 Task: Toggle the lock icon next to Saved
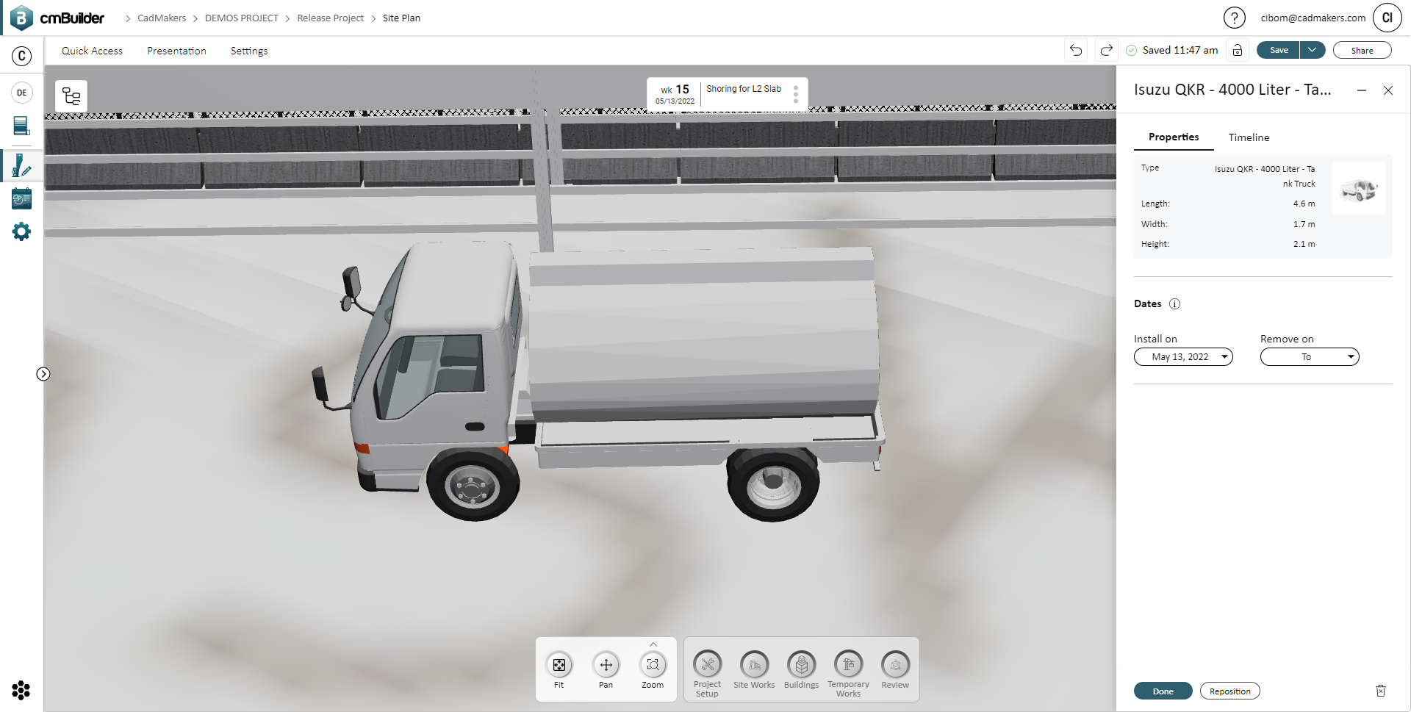(1238, 50)
